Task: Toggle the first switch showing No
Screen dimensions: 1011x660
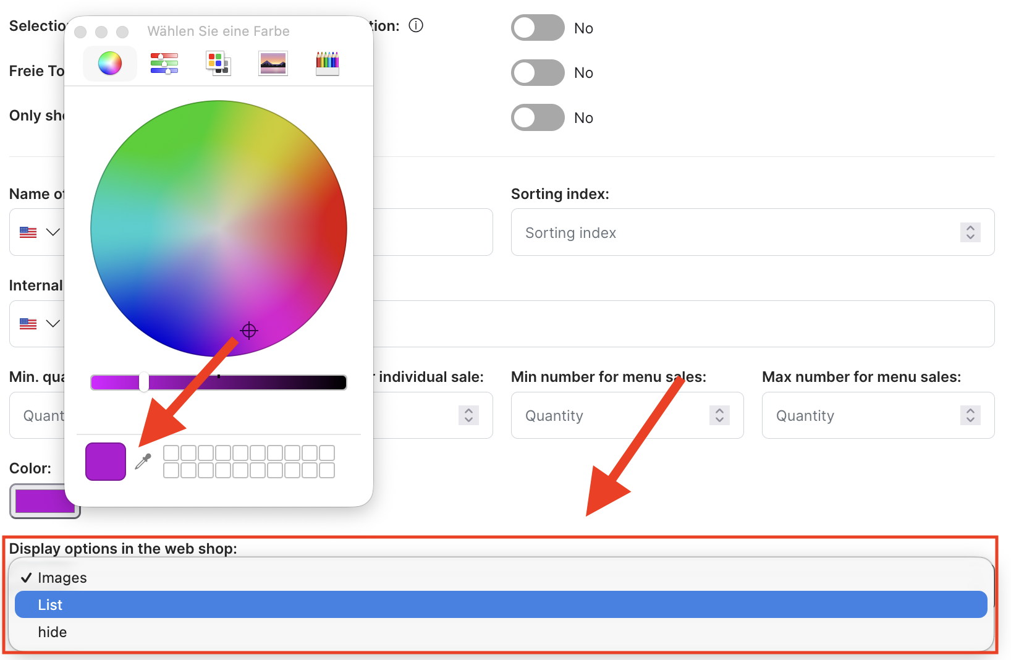Action: 537,28
